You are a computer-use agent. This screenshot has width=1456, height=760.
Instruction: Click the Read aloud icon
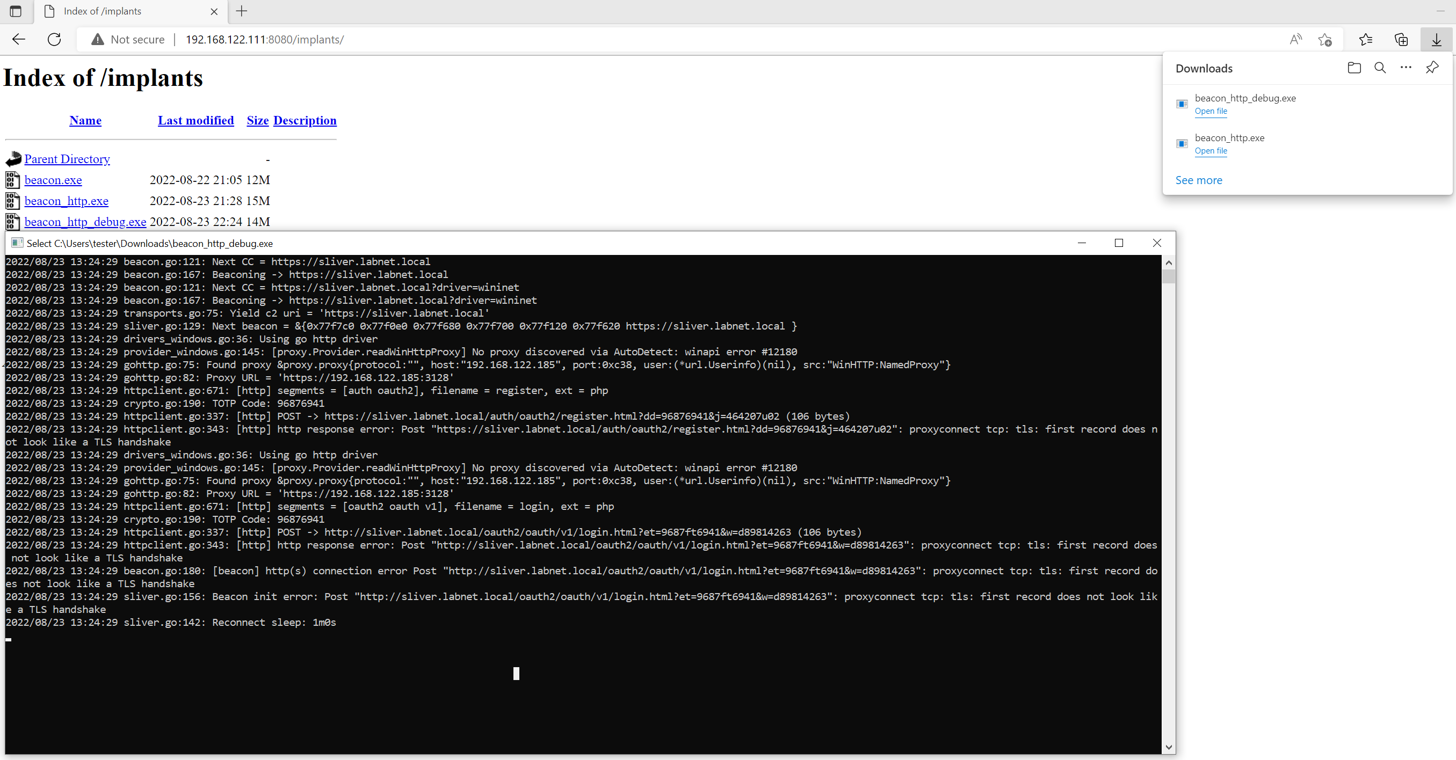pyautogui.click(x=1295, y=39)
